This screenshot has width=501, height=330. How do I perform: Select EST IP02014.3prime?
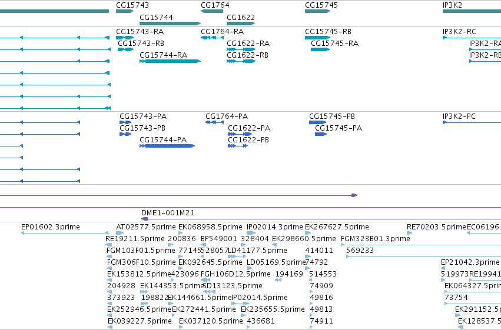(275, 227)
